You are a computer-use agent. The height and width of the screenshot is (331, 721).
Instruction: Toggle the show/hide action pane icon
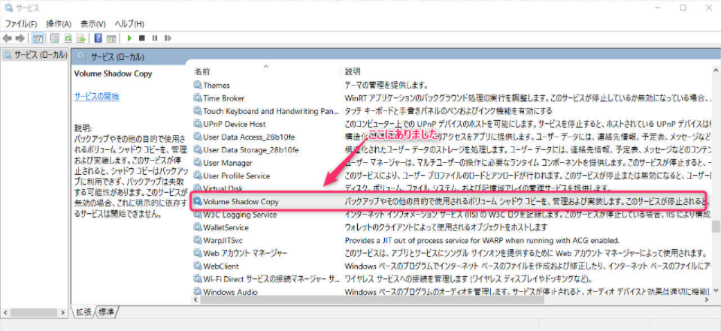111,38
